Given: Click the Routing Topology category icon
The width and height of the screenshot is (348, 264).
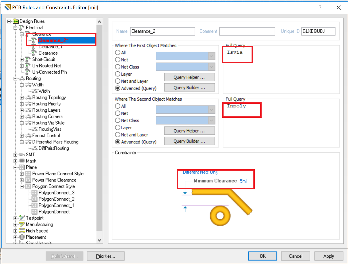Looking at the screenshot, I should [x=28, y=98].
